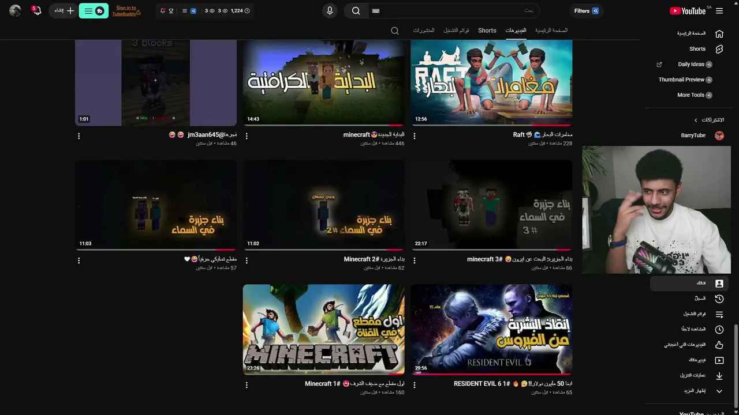Viewport: 739px width, 415px height.
Task: Open options for jm3aan645 video
Action: (79, 136)
